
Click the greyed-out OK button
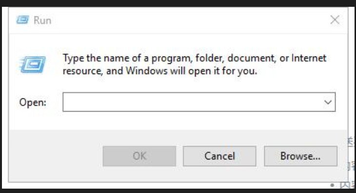click(139, 156)
